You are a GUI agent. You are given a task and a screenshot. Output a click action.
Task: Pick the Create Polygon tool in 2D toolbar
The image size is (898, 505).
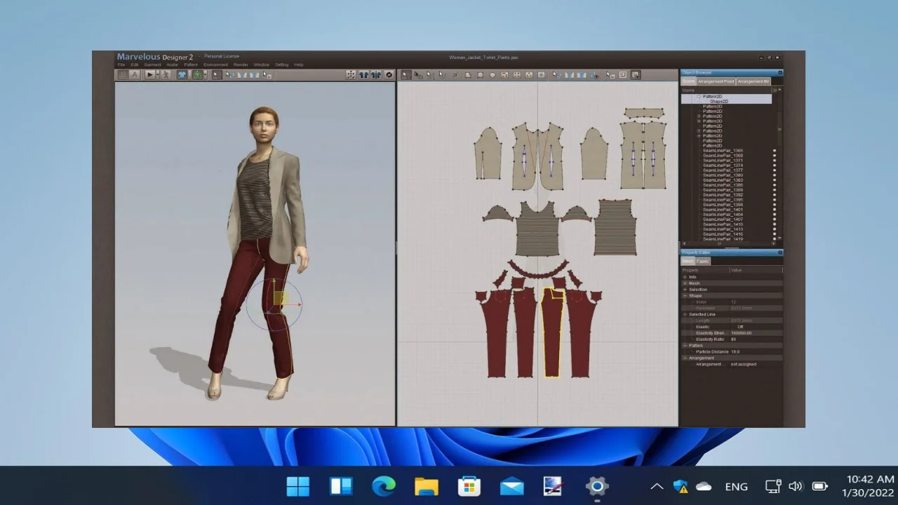pos(468,74)
